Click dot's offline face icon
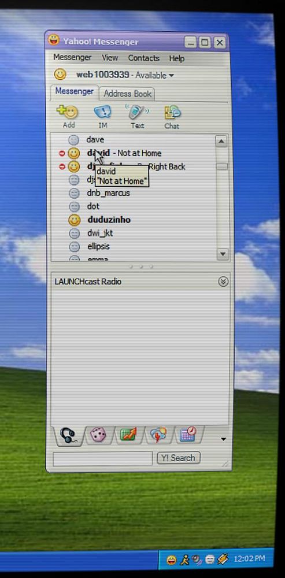This screenshot has height=578, width=285. pos(75,206)
